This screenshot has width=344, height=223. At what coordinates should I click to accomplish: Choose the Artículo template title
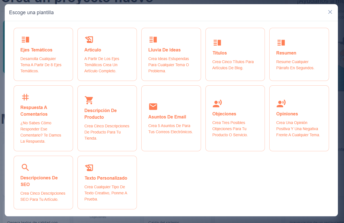point(93,50)
